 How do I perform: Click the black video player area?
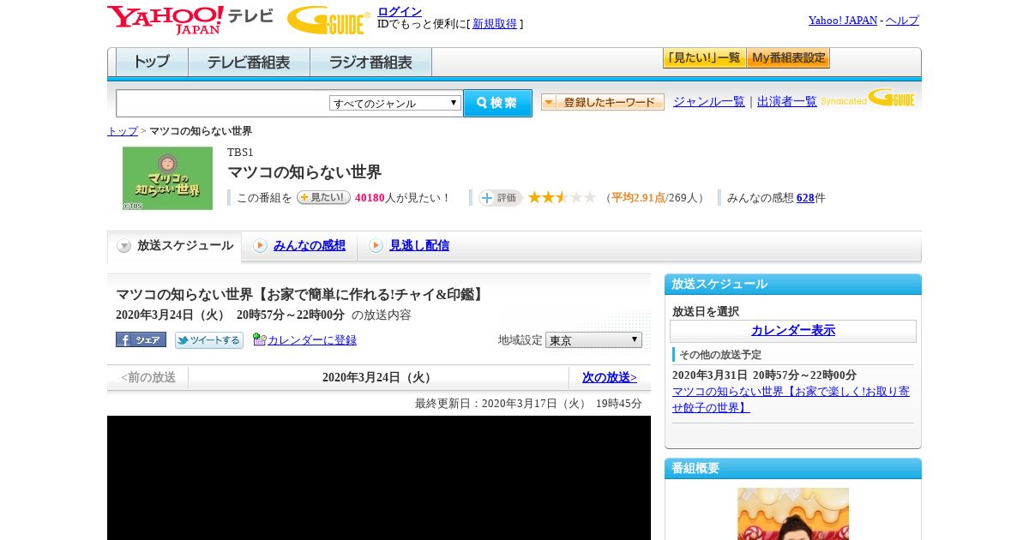[379, 477]
